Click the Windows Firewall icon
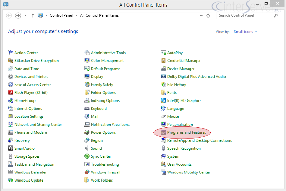This screenshot has height=191, width=286. 87,172
